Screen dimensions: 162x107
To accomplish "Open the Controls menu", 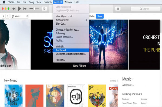I will pos(48,2).
